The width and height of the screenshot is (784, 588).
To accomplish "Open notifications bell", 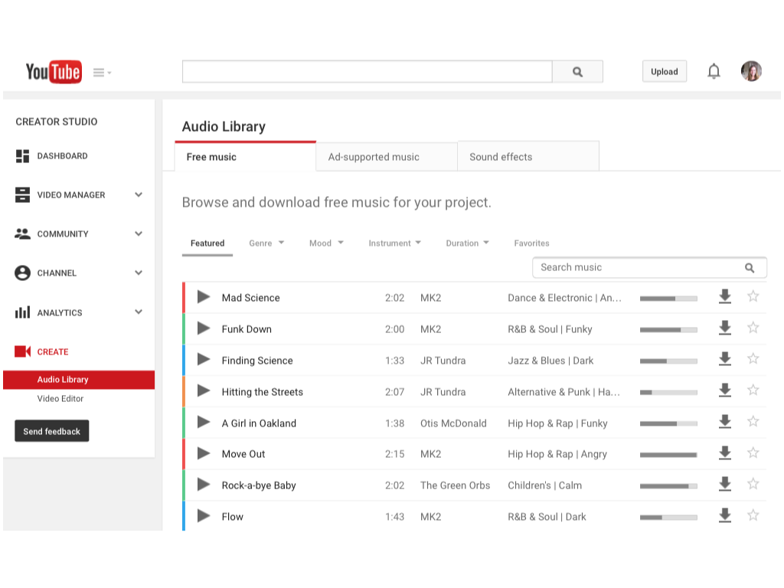I will 714,71.
